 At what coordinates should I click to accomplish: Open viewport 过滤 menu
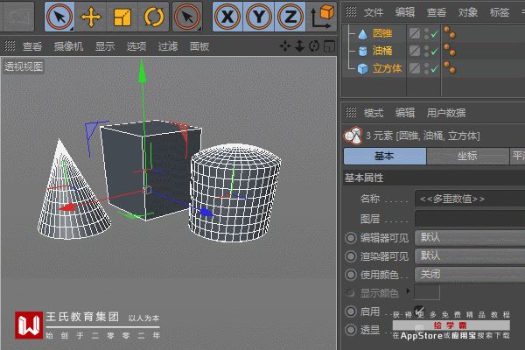click(168, 46)
